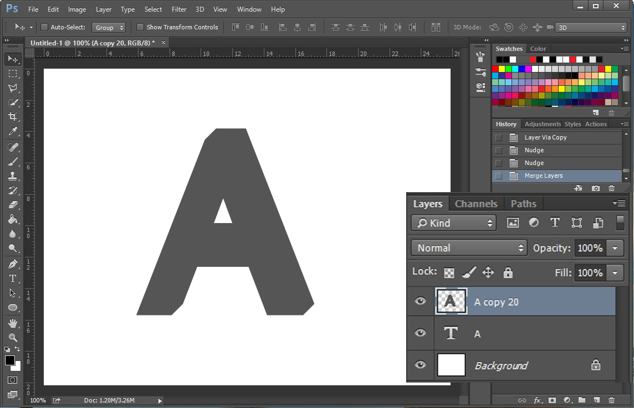Viewport: 634px width, 408px height.
Task: Select the Path Selection tool
Action: click(x=13, y=293)
